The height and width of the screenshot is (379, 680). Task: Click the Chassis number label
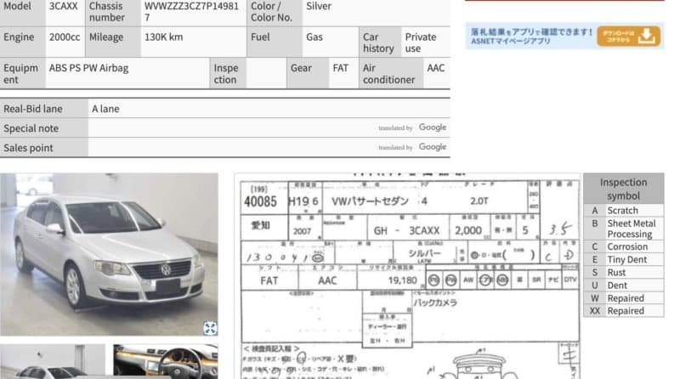point(107,12)
